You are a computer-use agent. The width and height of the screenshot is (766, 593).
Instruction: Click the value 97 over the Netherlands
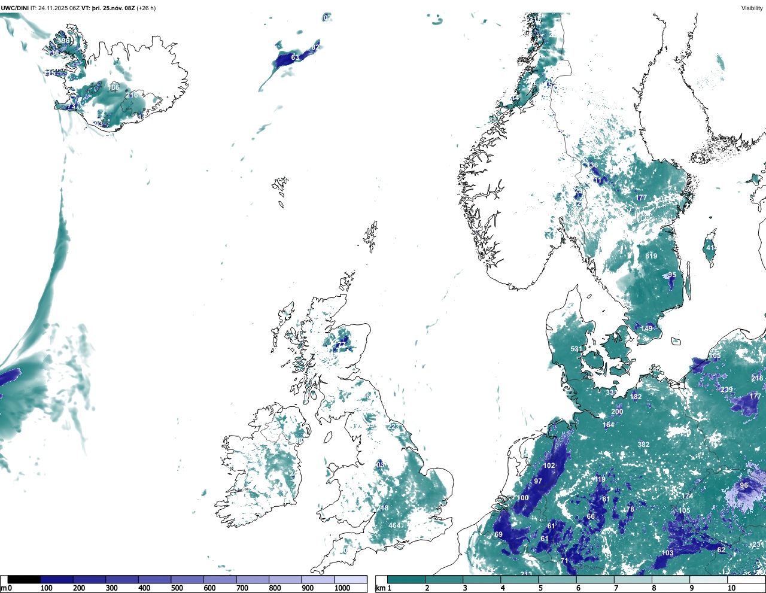tap(538, 481)
